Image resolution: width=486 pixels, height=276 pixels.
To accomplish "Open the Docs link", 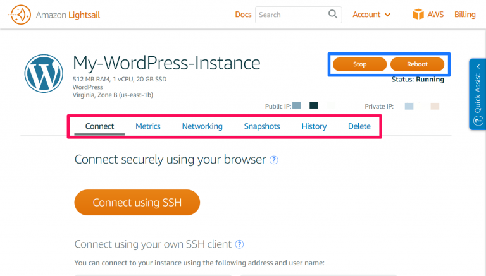I will click(x=243, y=15).
